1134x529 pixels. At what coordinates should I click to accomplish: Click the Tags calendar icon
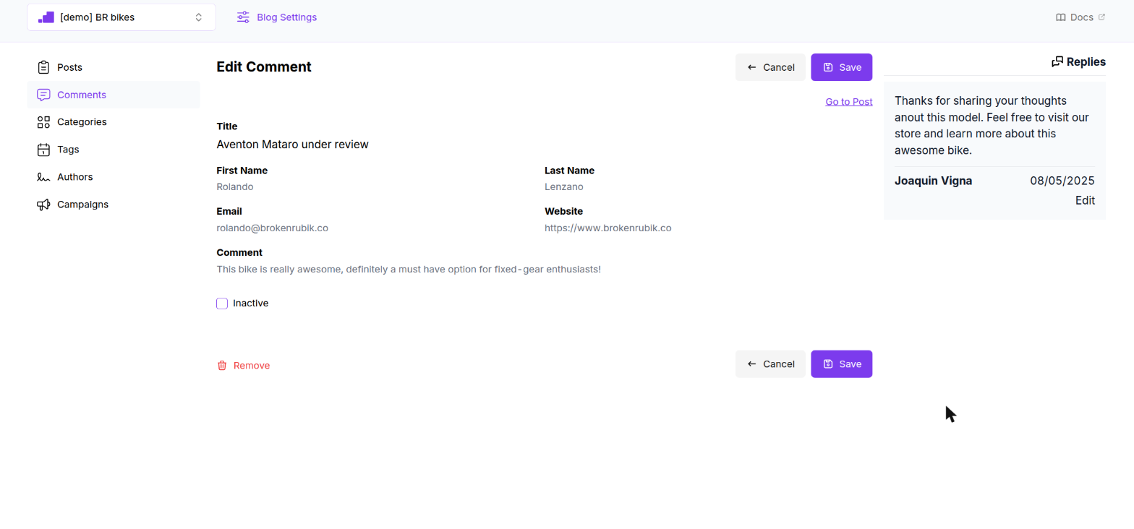coord(43,150)
